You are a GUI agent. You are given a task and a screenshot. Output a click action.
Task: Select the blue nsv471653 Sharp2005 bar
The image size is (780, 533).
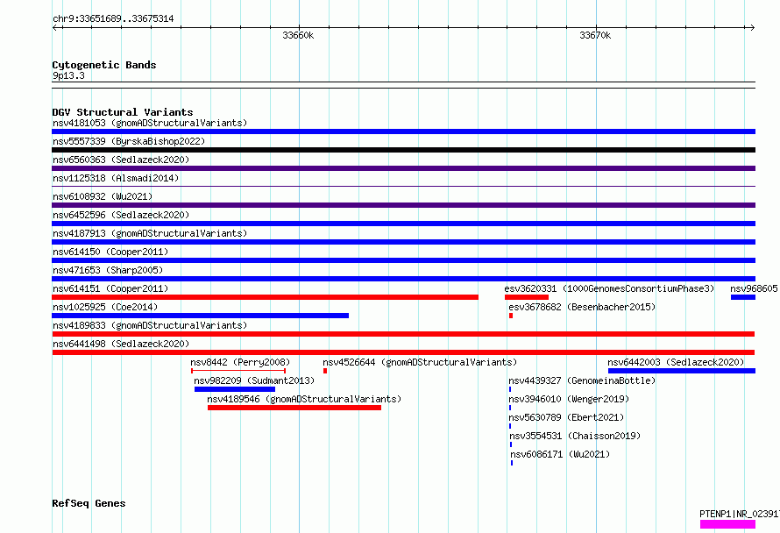click(x=403, y=279)
